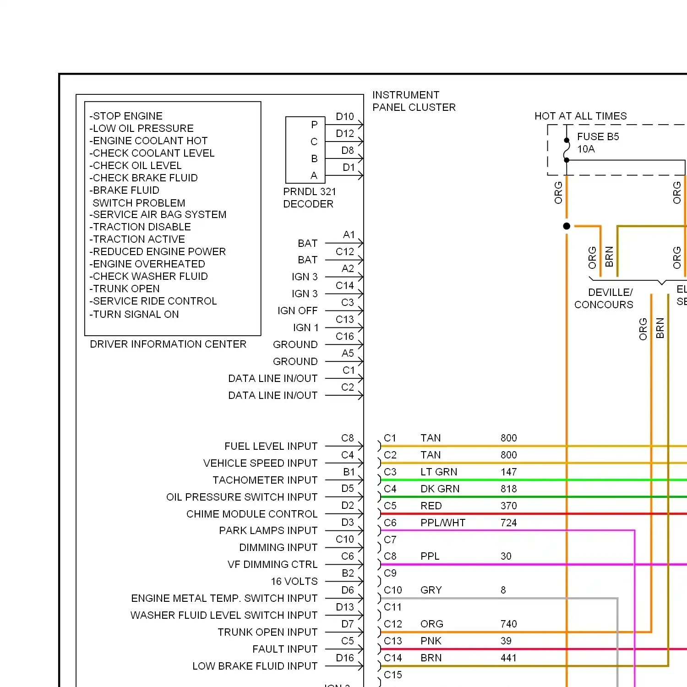Screen dimensions: 687x687
Task: Click circuit number "39" on PNK row
Action: click(x=506, y=641)
